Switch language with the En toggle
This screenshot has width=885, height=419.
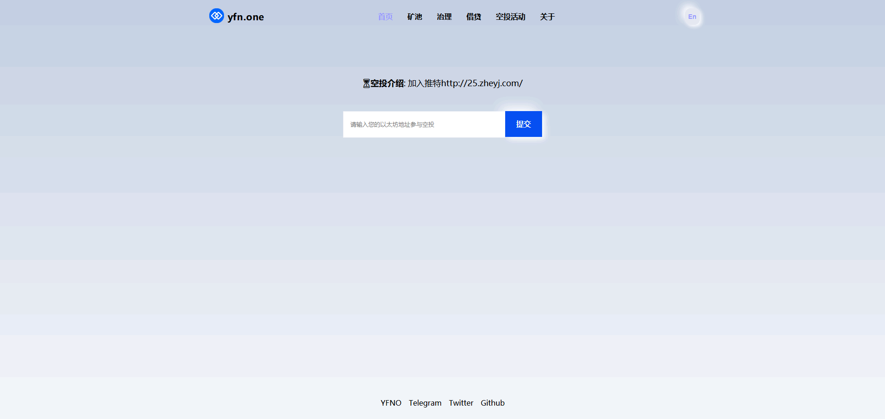(x=692, y=17)
